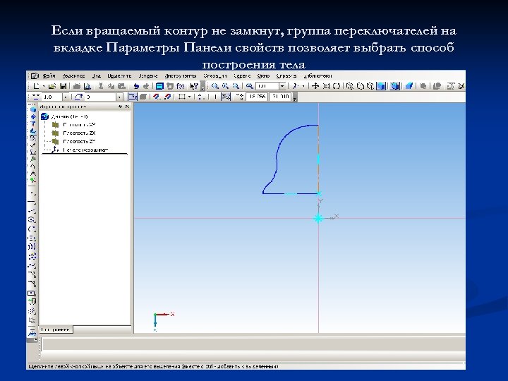Select Начало координат in model tree
This screenshot has width=508, height=381.
[85, 150]
